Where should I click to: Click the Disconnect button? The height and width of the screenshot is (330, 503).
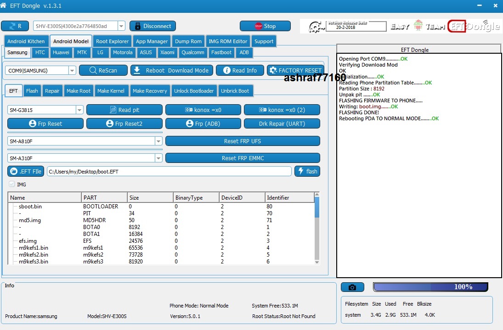click(153, 26)
